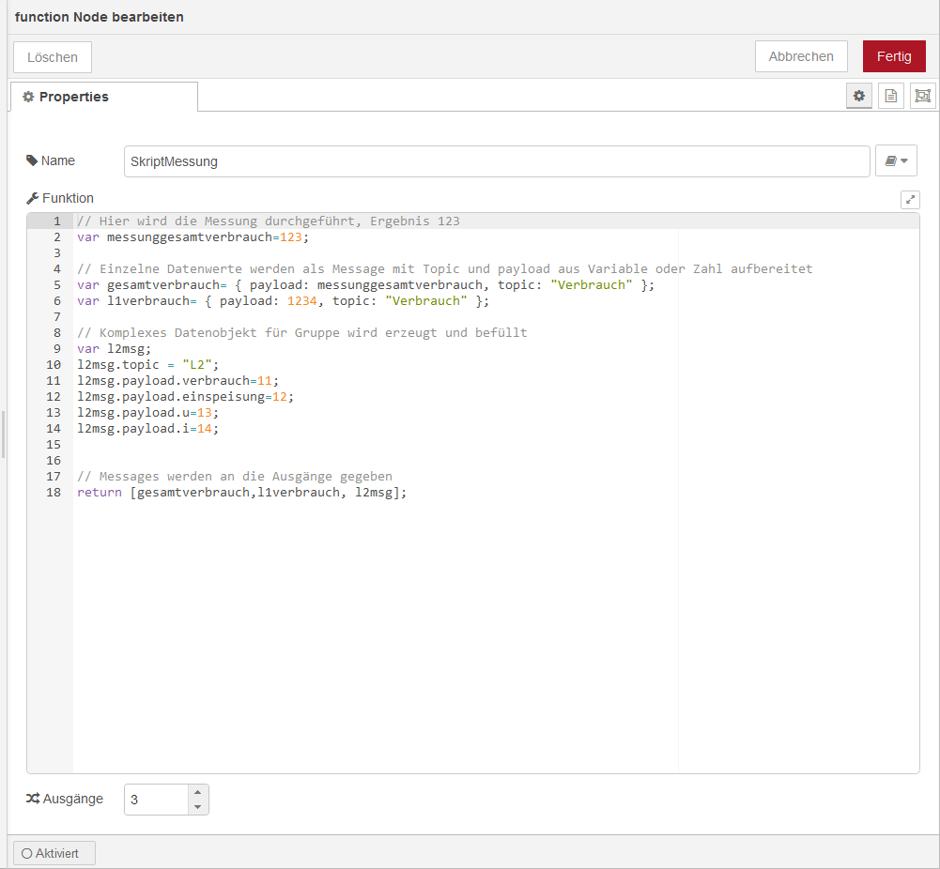Click the line 4 comment about Einzelne Datenwerte
940x869 pixels.
point(445,269)
